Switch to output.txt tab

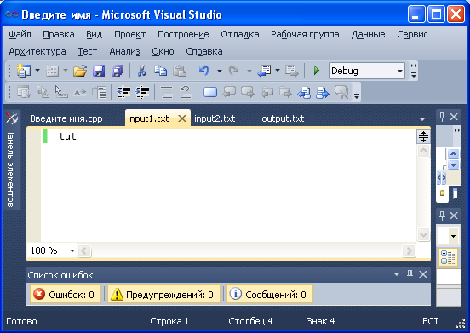pos(283,118)
